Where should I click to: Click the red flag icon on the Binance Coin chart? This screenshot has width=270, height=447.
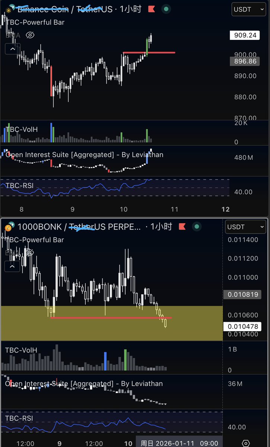point(152,9)
